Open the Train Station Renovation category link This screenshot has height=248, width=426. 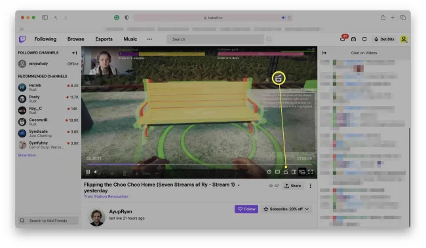106,196
